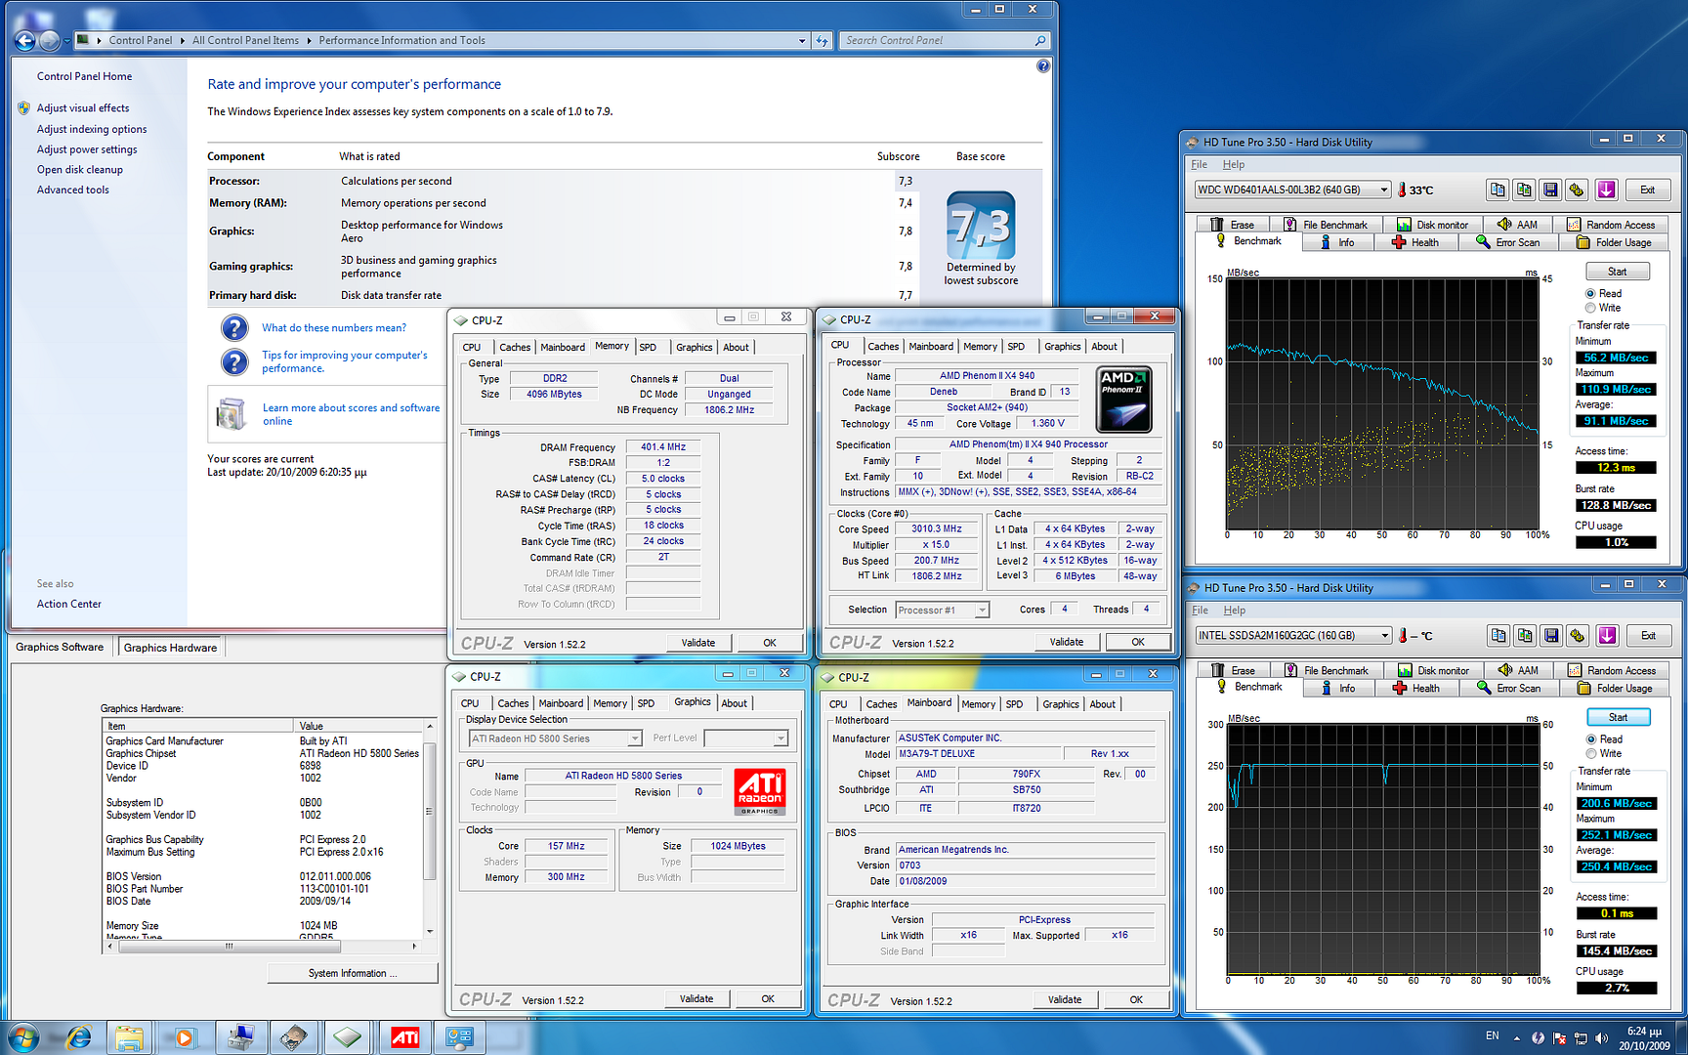The height and width of the screenshot is (1055, 1688).
Task: Open File menu in WDC HD Tune window
Action: (x=1199, y=164)
